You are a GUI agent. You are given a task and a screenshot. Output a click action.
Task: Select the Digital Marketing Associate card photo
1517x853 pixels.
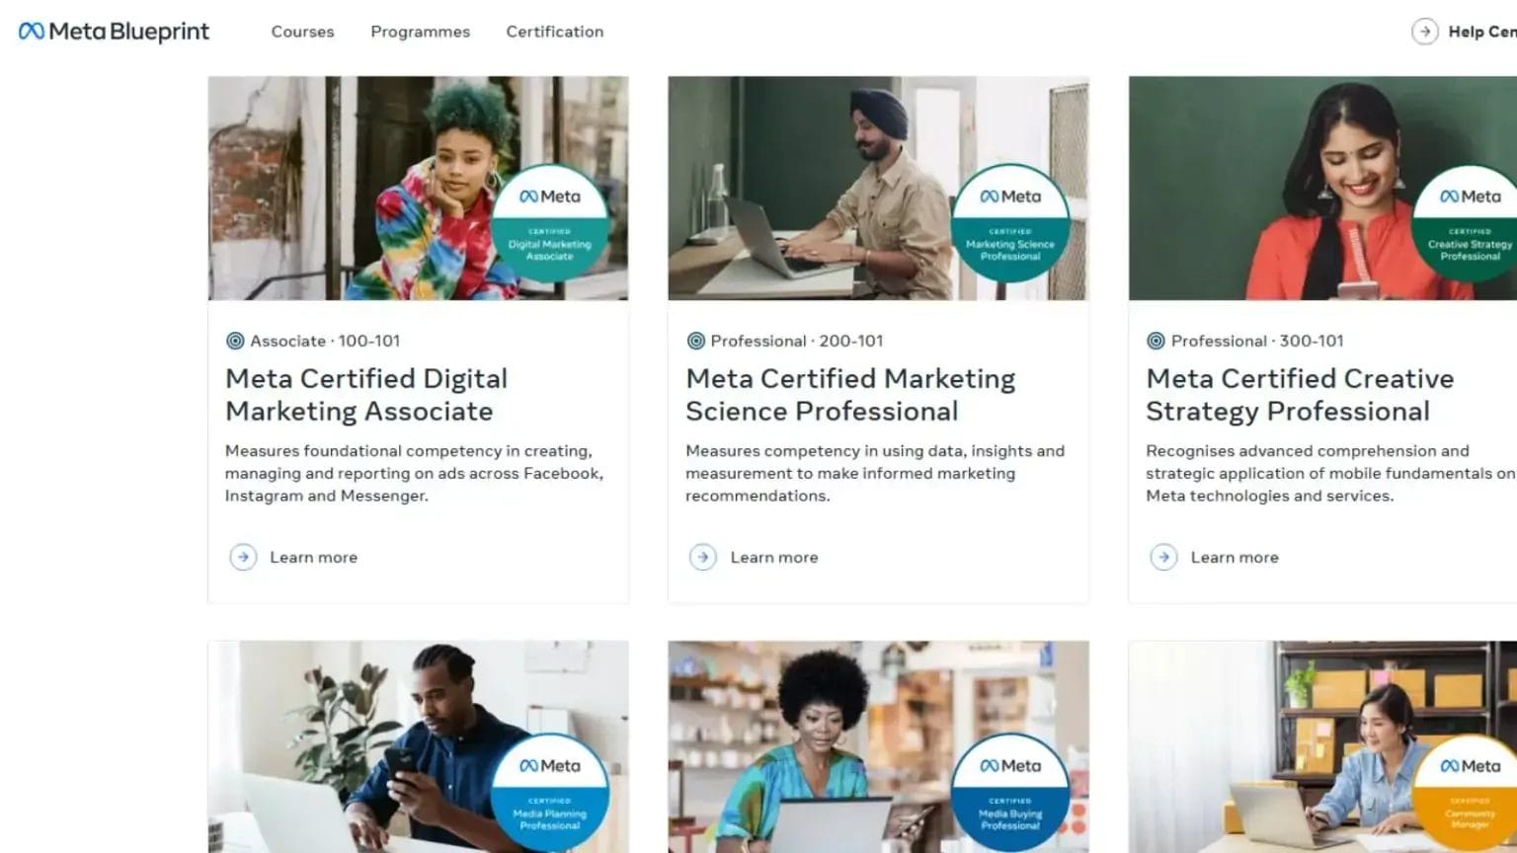[346, 188]
